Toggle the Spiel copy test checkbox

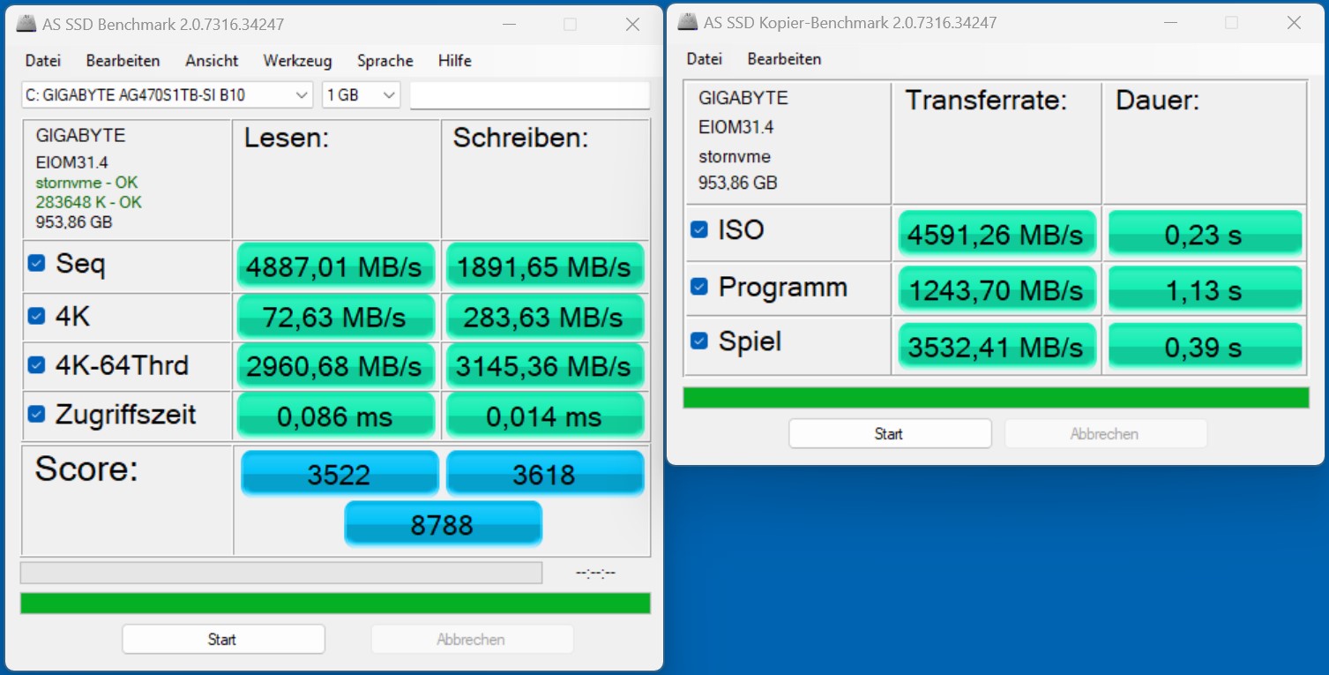698,341
